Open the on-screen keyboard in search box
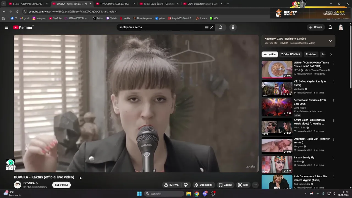Image resolution: width=352 pixels, height=198 pixels. 207,27
